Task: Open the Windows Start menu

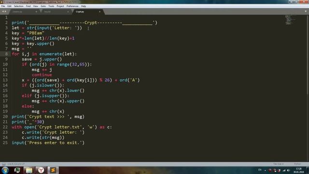Action: 5,170
